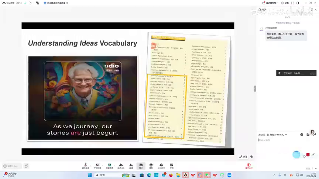The height and width of the screenshot is (179, 319).
Task: Click the share screen icon (共享屏幕)
Action: click(x=109, y=165)
